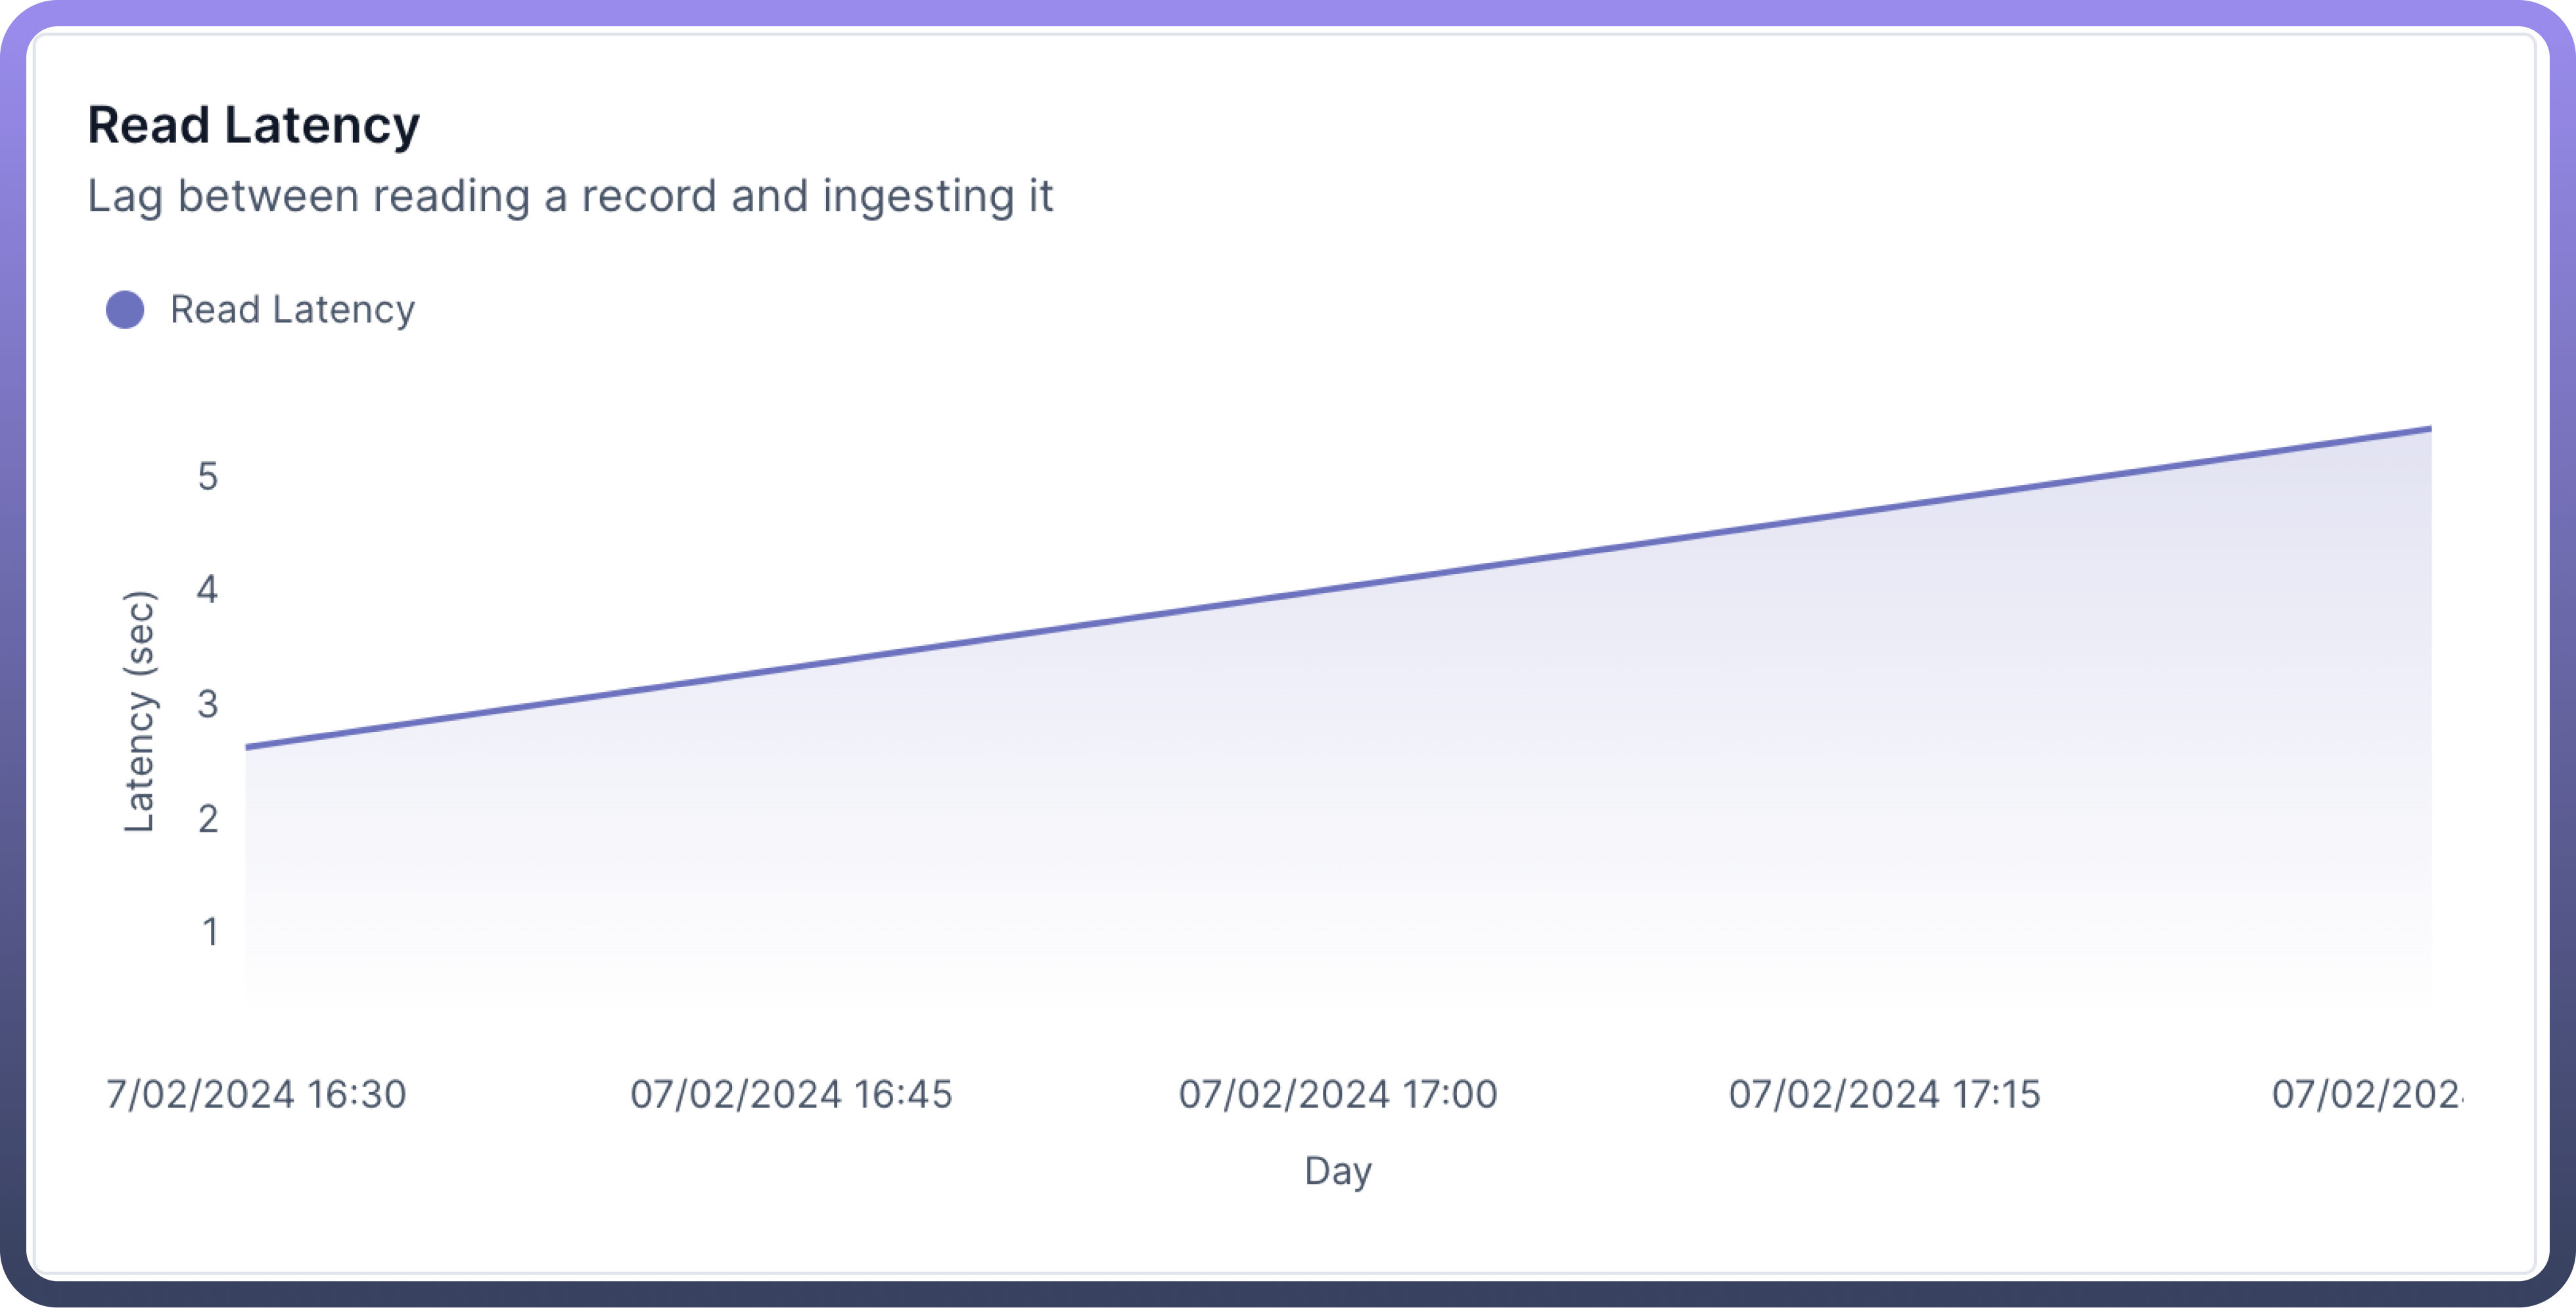Select the 07/02/2024 16:45 x-axis label
Screen dimensions: 2576x1308
tap(791, 1094)
